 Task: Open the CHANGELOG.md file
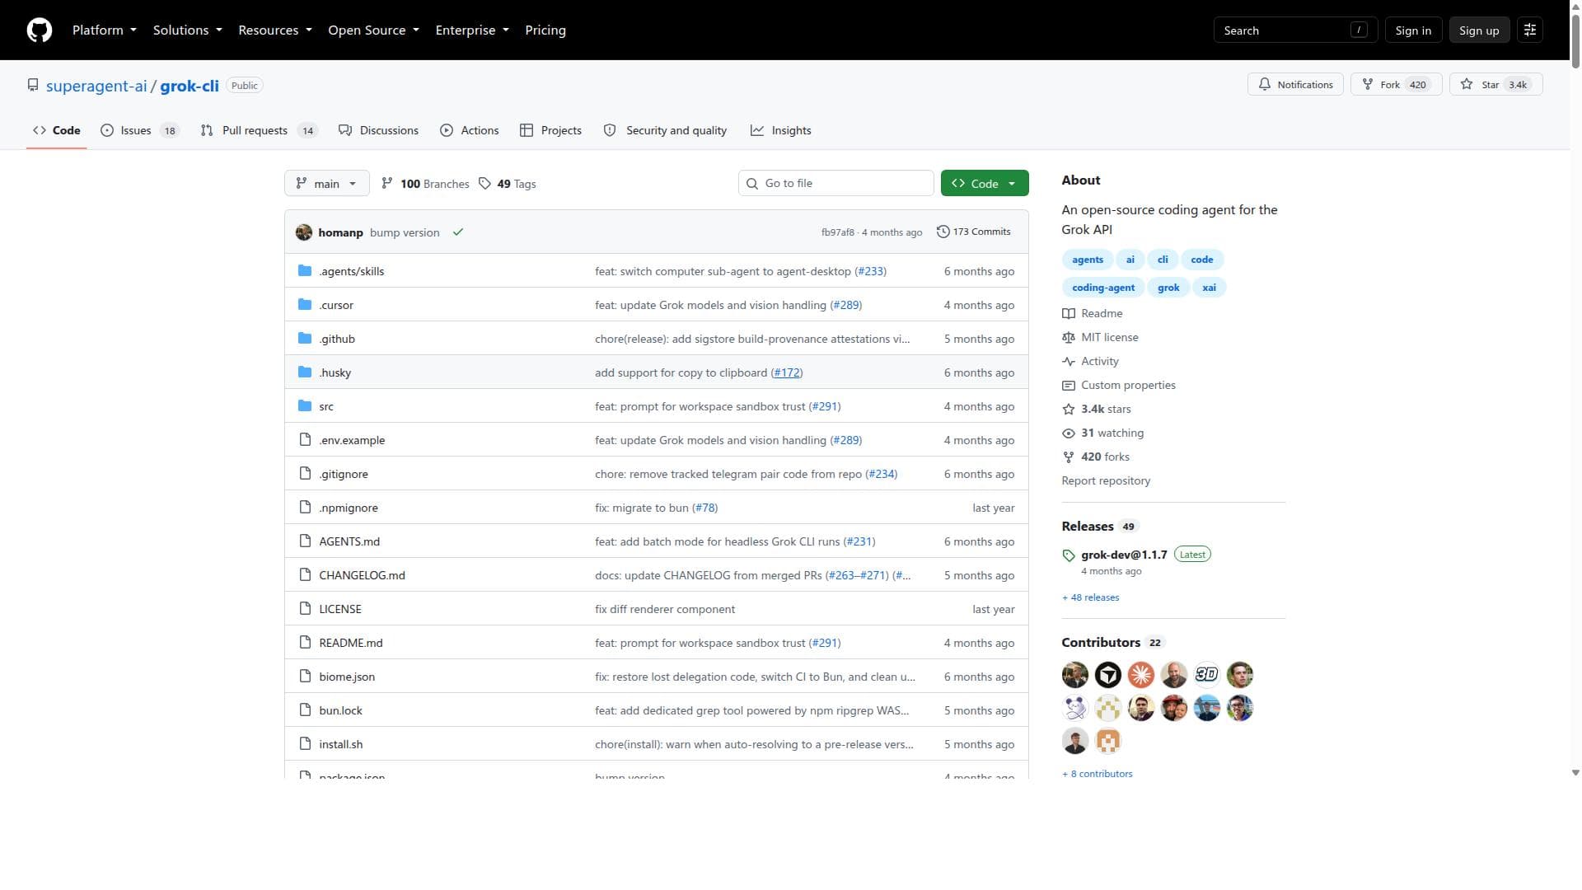click(x=362, y=576)
